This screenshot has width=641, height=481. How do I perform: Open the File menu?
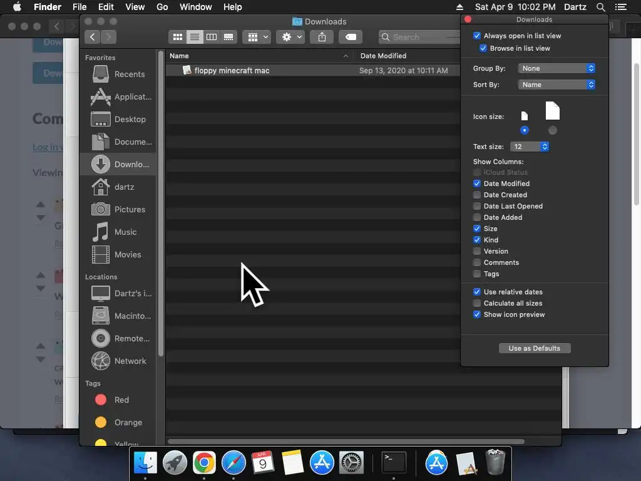click(79, 7)
